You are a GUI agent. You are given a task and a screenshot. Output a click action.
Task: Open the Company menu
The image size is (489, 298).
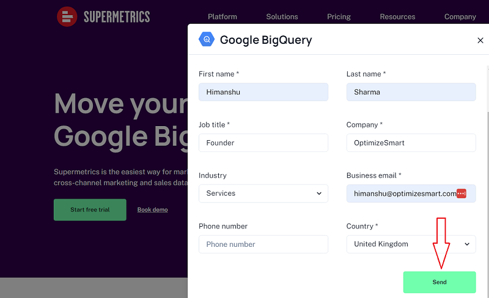click(460, 17)
